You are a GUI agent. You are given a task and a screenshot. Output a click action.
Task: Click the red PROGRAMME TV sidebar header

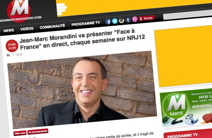click(x=188, y=135)
